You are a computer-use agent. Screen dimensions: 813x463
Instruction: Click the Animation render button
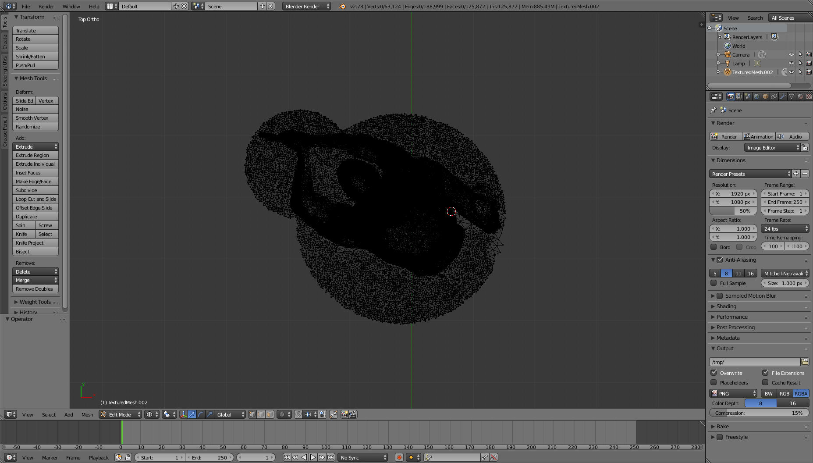pyautogui.click(x=759, y=136)
